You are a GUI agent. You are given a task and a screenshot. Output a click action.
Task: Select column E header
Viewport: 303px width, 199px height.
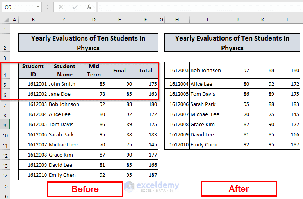(119, 20)
